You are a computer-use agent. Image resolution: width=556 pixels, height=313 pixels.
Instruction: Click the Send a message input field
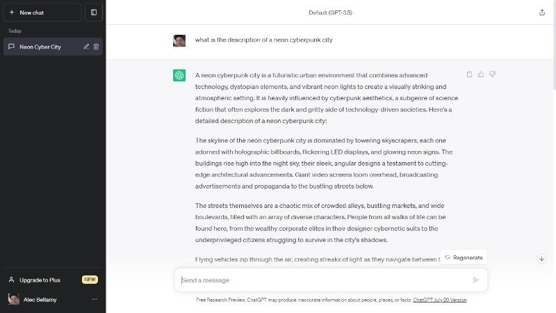[323, 280]
